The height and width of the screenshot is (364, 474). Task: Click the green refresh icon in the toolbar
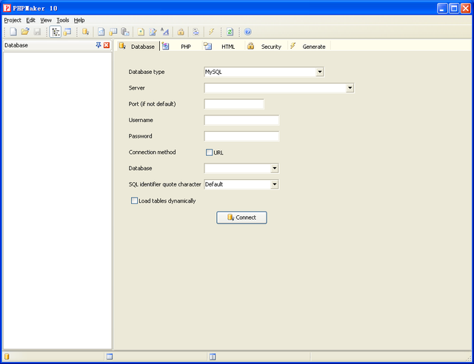[x=230, y=32]
